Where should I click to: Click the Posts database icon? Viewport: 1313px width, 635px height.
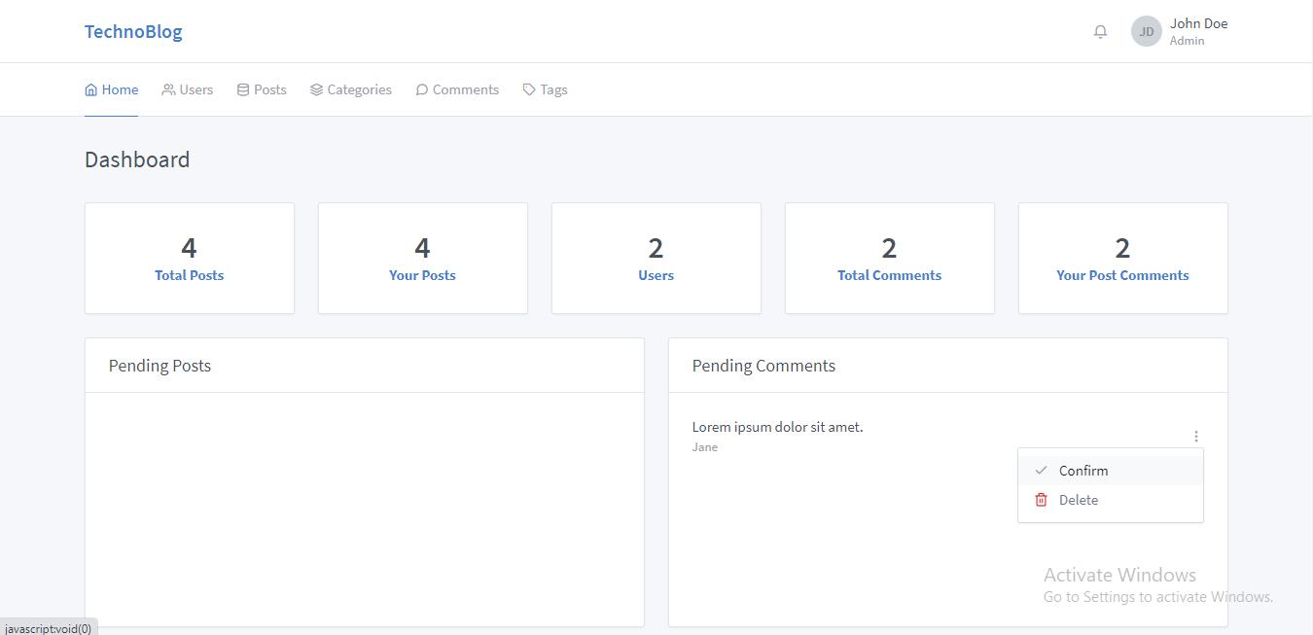click(x=243, y=89)
